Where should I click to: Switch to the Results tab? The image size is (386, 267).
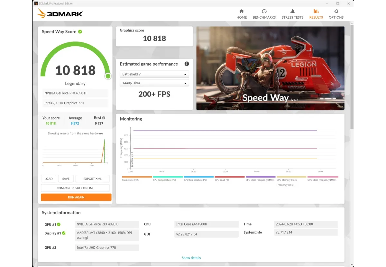[316, 14]
